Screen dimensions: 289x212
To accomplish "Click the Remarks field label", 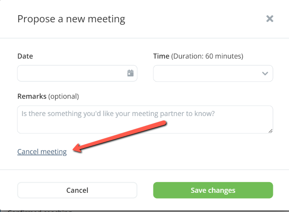I will click(x=32, y=96).
